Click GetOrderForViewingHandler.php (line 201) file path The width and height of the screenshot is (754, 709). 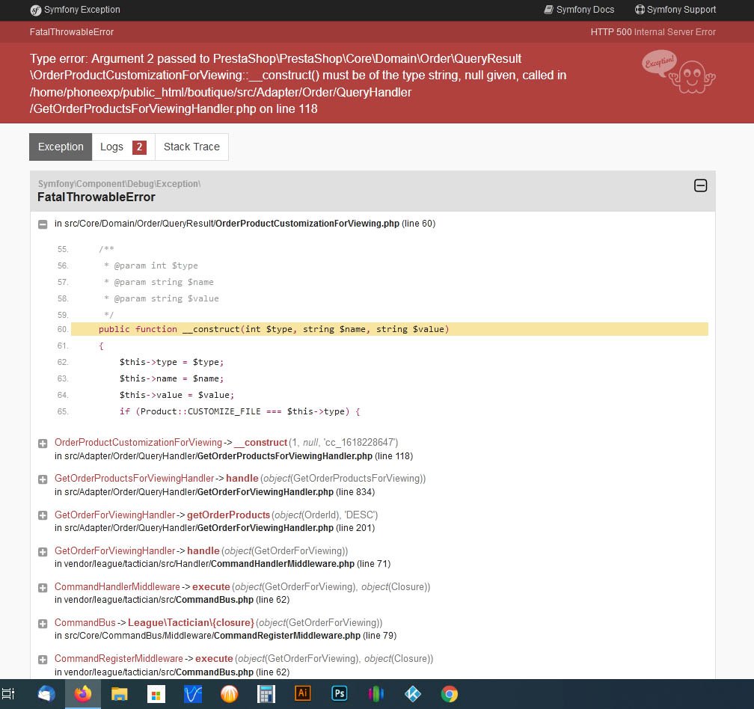pos(215,528)
